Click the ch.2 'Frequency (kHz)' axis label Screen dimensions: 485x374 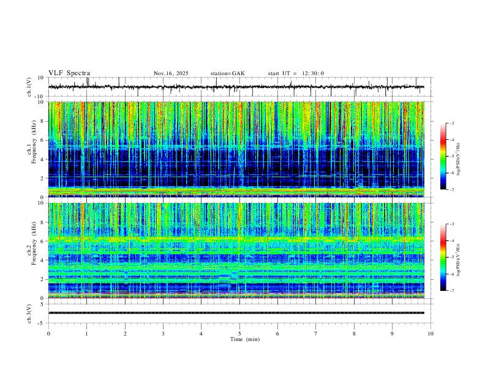point(34,243)
